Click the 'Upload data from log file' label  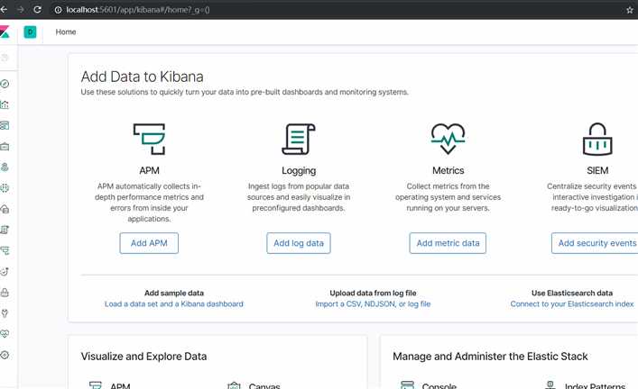373,293
